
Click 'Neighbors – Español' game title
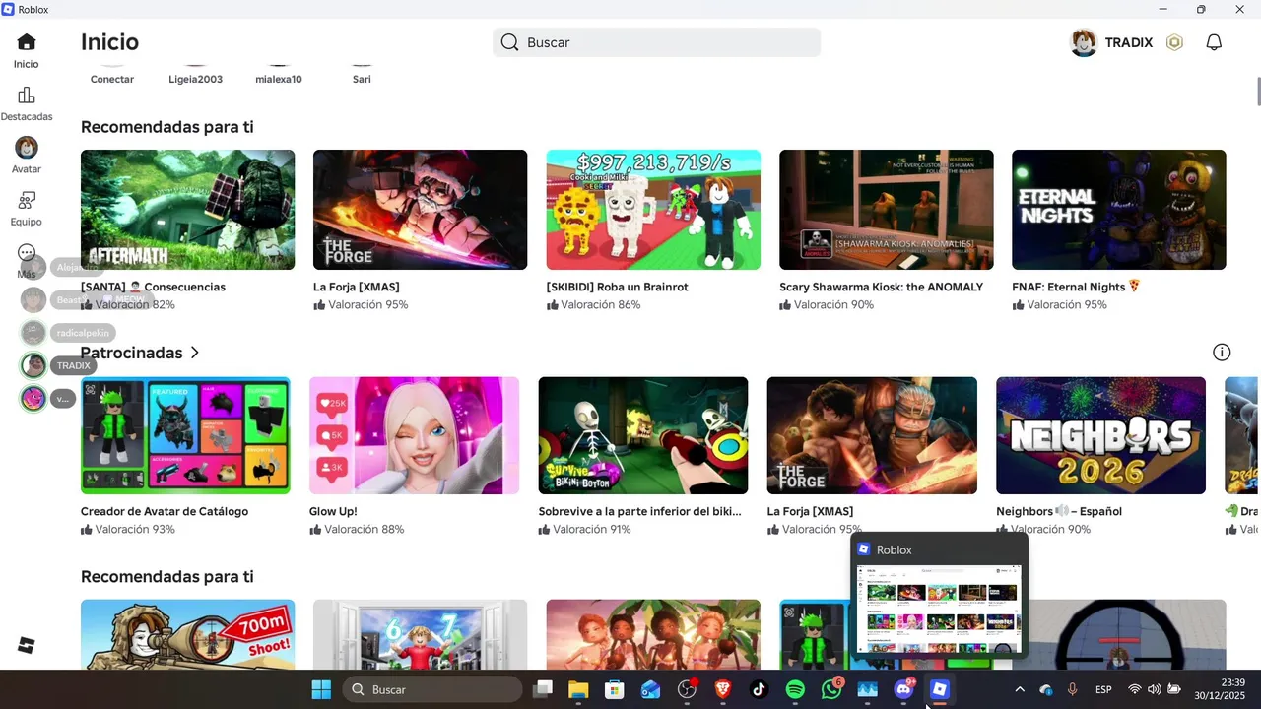(x=1059, y=511)
